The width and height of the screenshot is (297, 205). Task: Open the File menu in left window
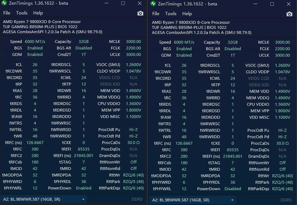6,13
